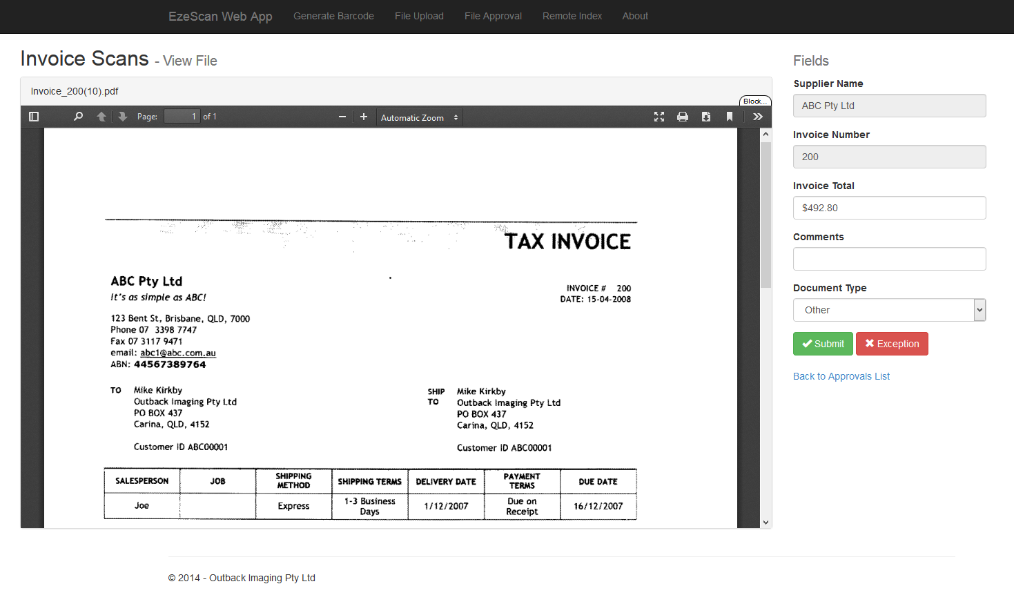The height and width of the screenshot is (604, 1014).
Task: Click the PDF viewer vertical scrollbar
Action: coord(766,214)
